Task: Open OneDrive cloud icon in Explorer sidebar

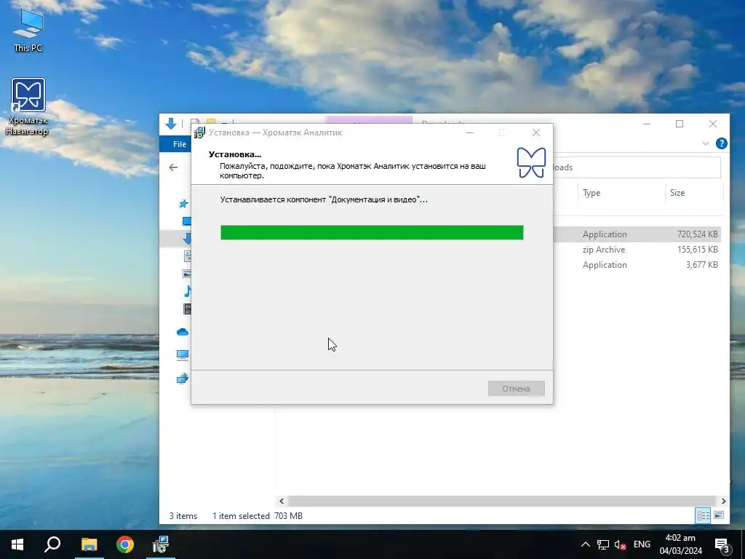Action: pos(183,332)
